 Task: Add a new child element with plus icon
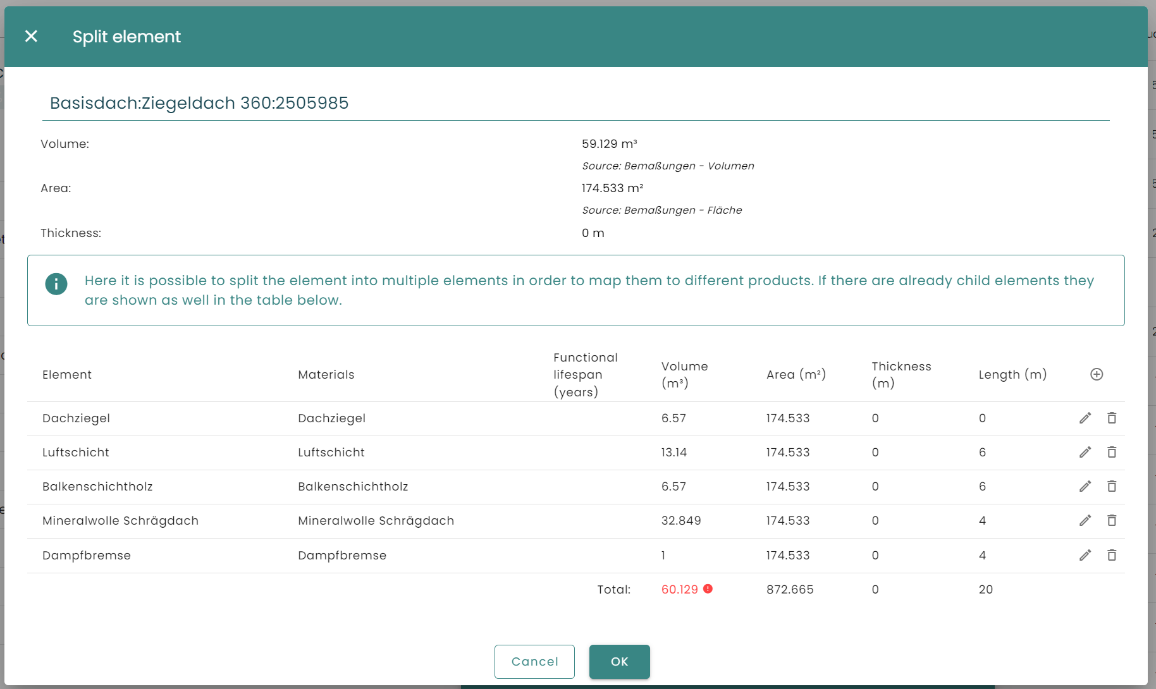coord(1097,374)
